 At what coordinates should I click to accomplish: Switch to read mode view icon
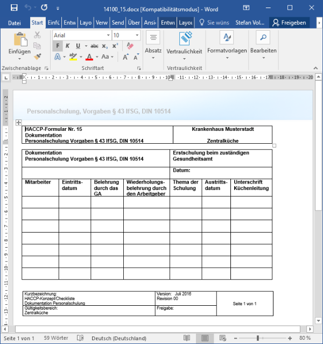[187, 338]
